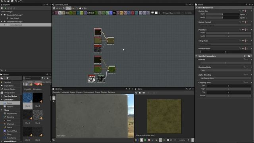The height and width of the screenshot is (143, 254).
Task: Click the lock icon at bottom-right of 2D view
Action: coord(192,140)
